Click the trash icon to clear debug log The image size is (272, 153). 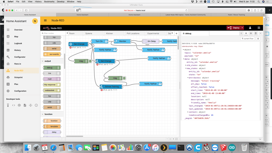pyautogui.click(x=258, y=39)
